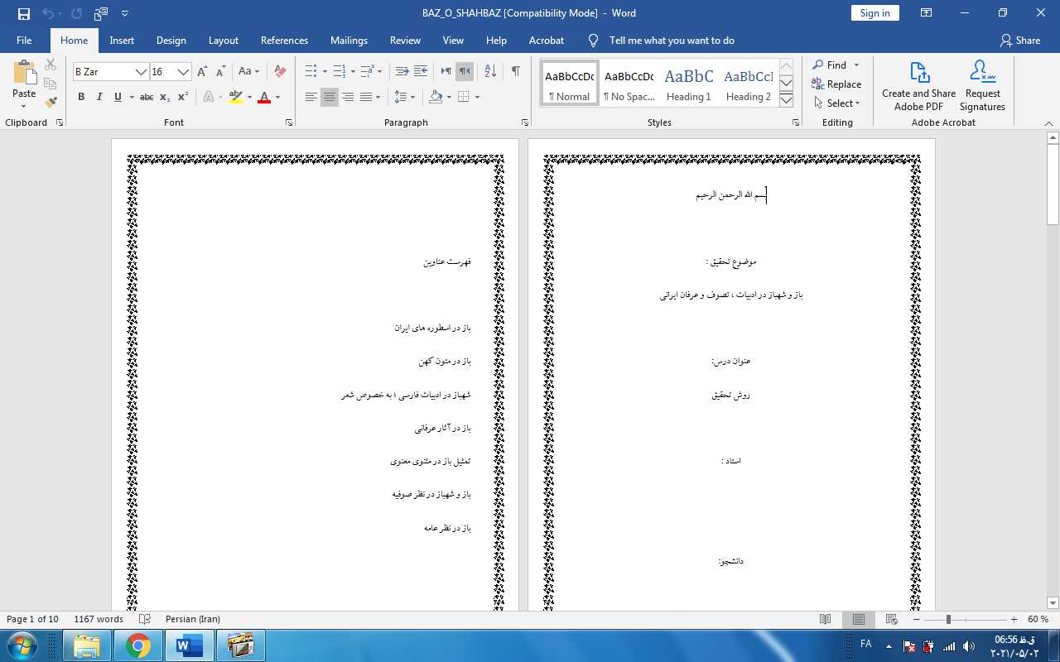Click the Clear All Formatting icon

click(x=280, y=72)
